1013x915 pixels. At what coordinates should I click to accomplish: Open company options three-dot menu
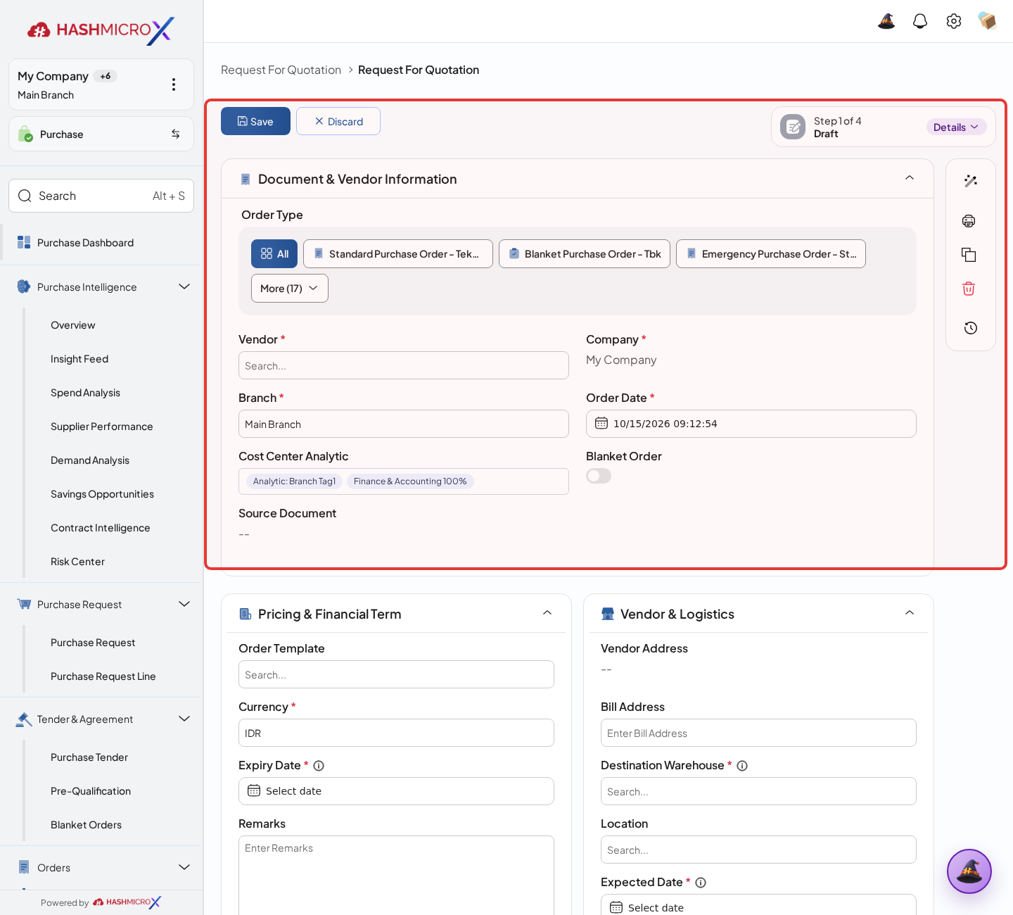pos(174,84)
